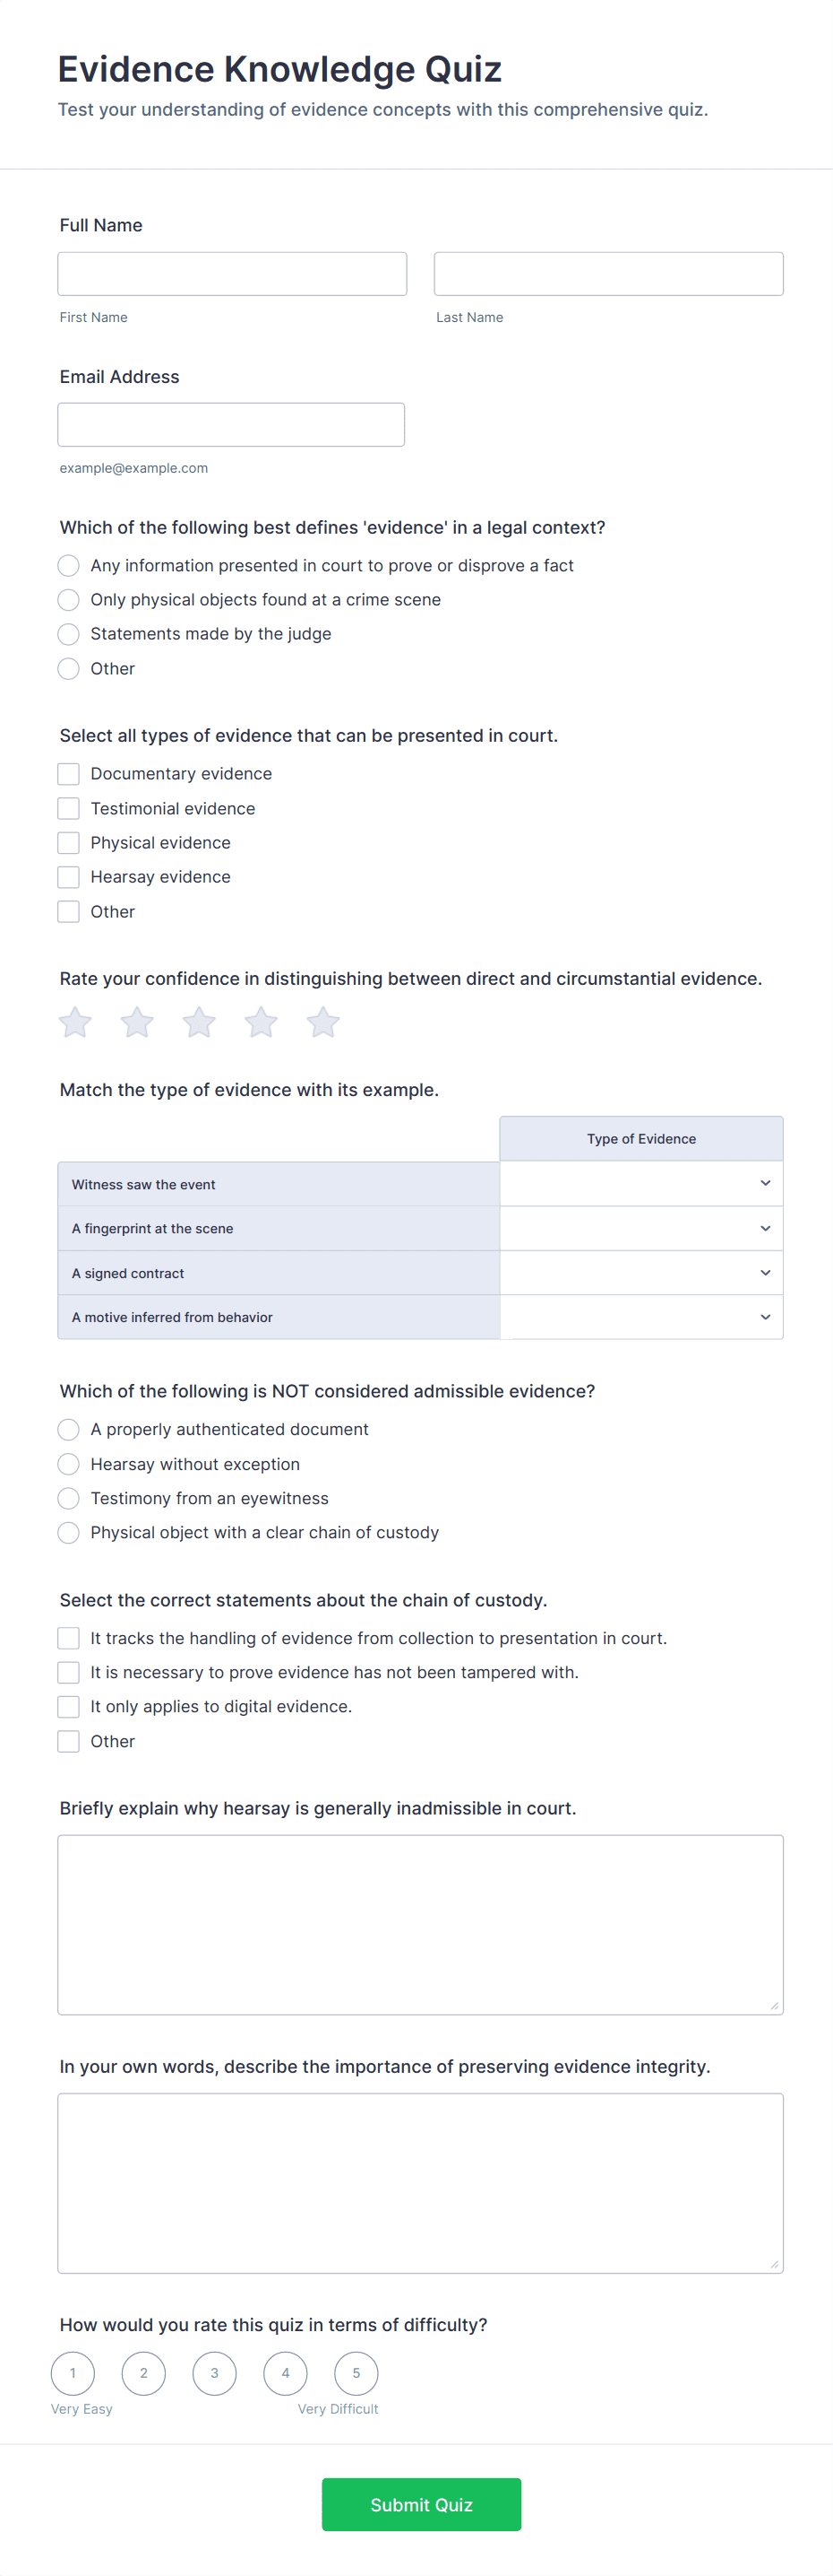Screen dimensions: 833x2576
Task: Tick the Hearsay evidence checkbox
Action: tap(69, 877)
